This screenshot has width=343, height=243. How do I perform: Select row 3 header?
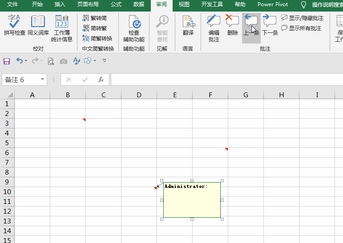click(7, 123)
